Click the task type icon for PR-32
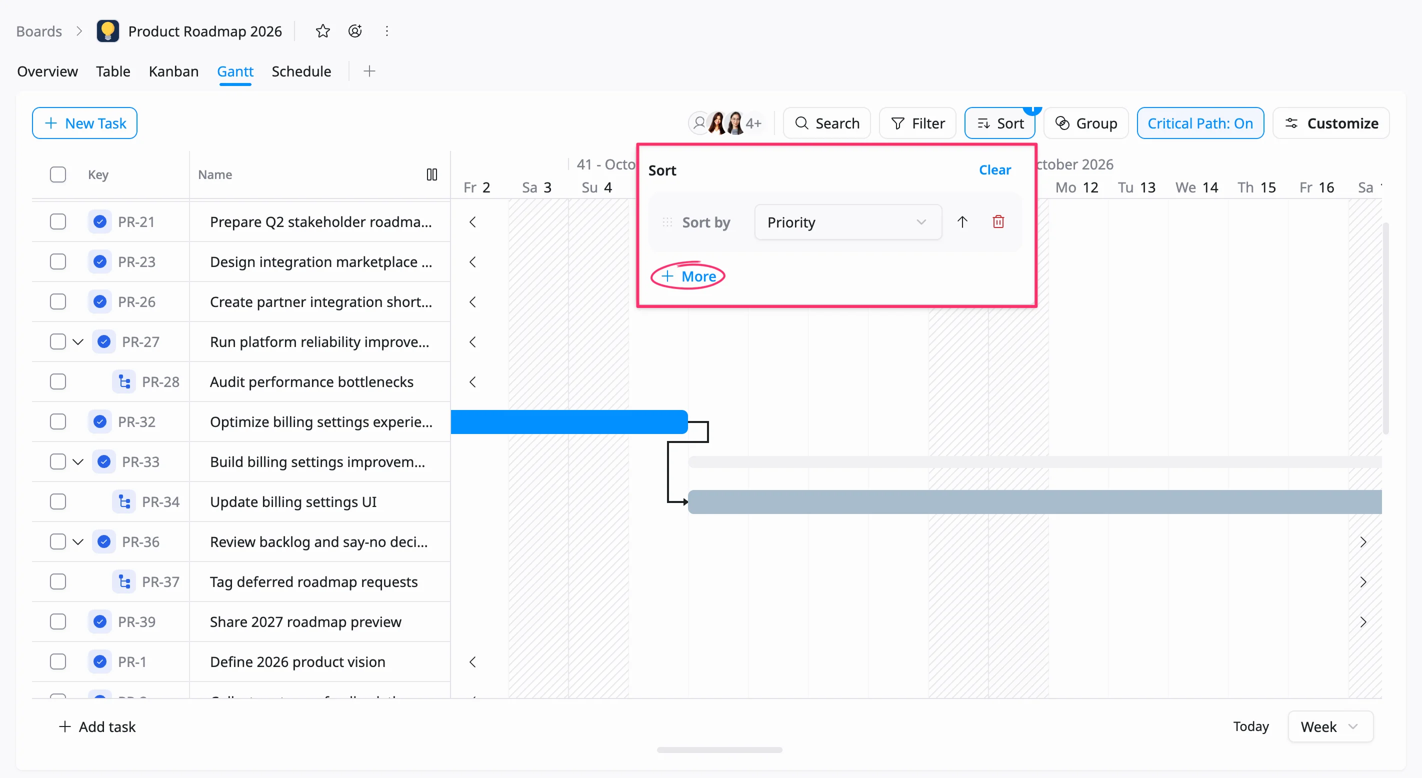Image resolution: width=1422 pixels, height=778 pixels. (100, 422)
